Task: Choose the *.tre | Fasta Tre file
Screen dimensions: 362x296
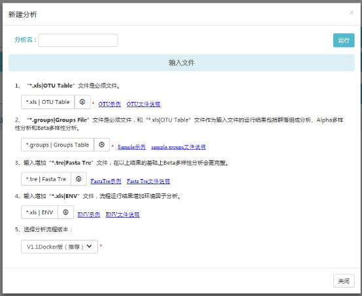Action: [46, 179]
